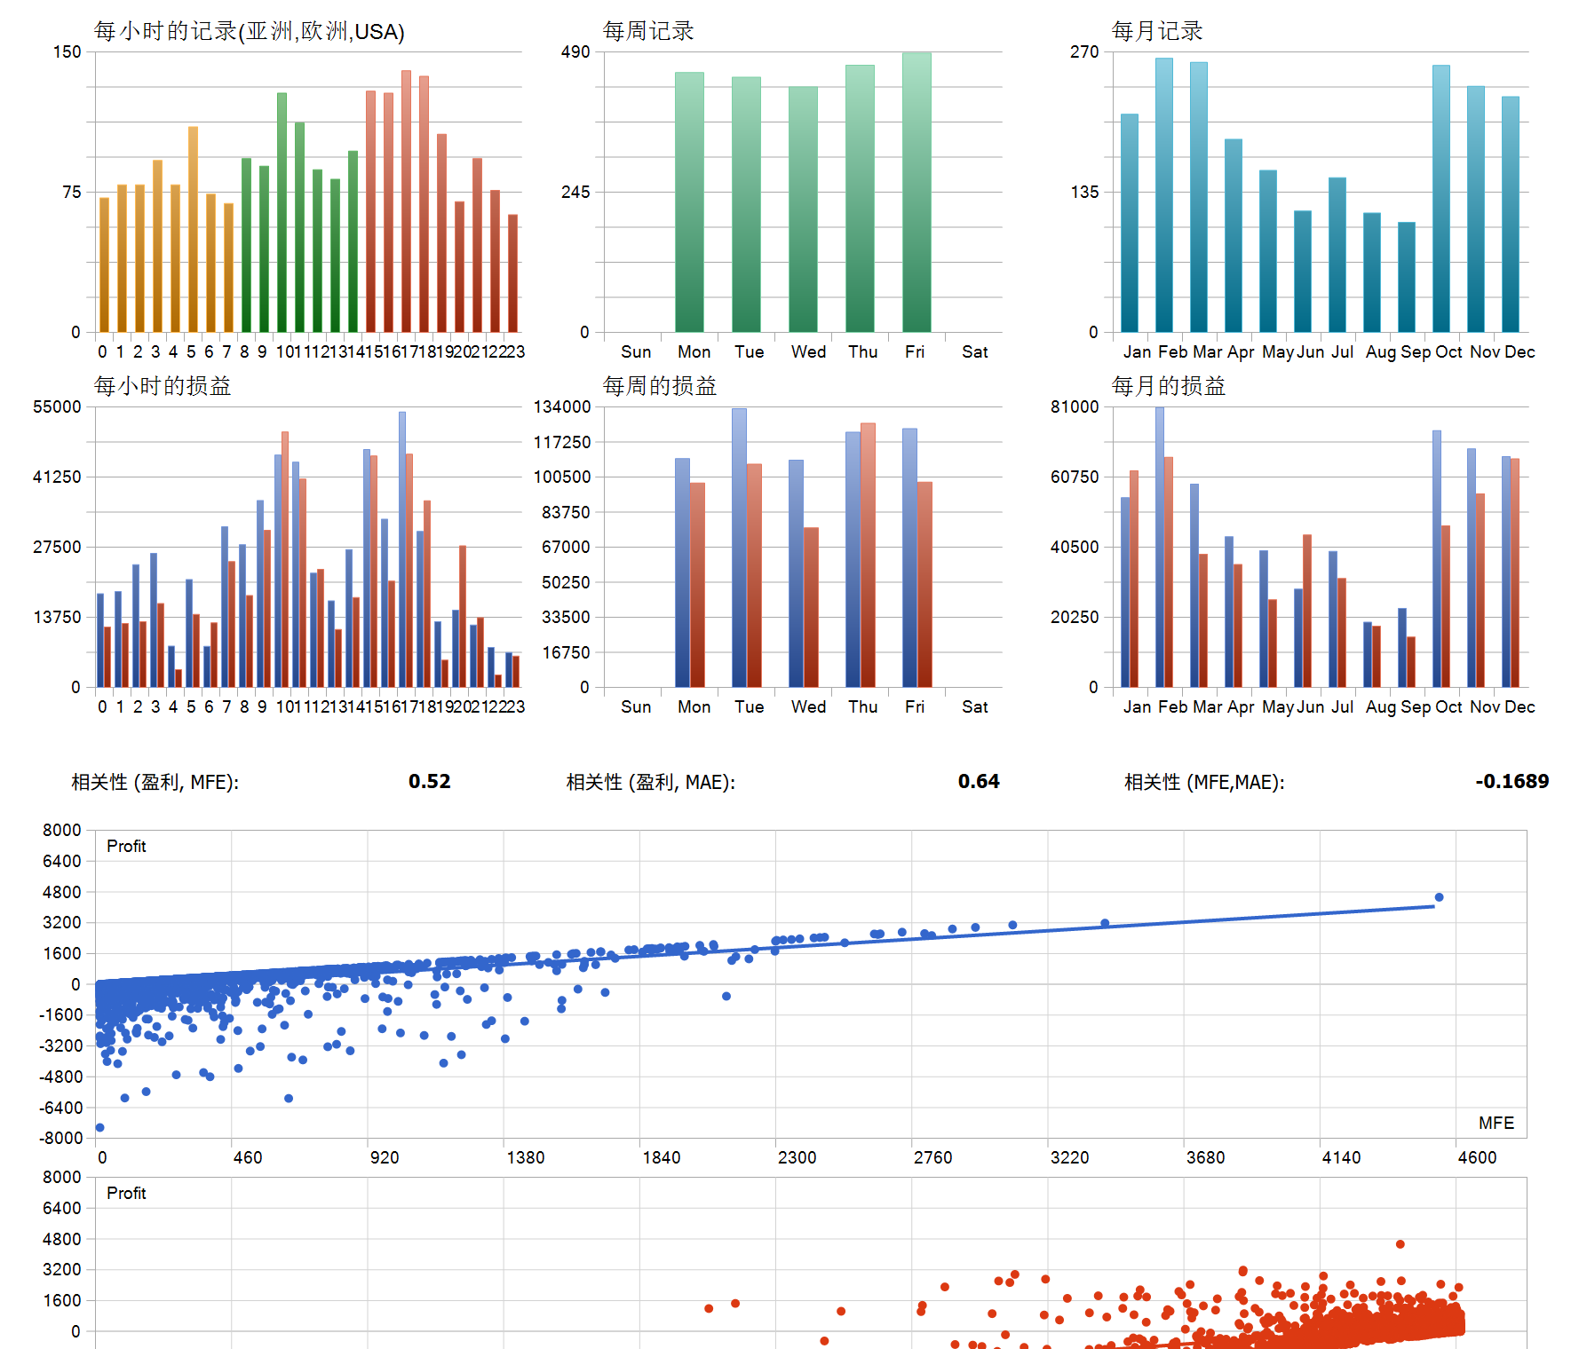Select the highest red point in lower scatter
1579x1349 pixels.
1400,1244
